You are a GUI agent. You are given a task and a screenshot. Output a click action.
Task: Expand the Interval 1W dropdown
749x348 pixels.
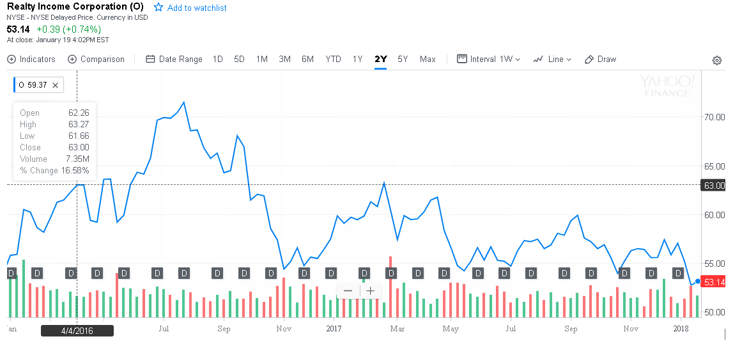489,59
